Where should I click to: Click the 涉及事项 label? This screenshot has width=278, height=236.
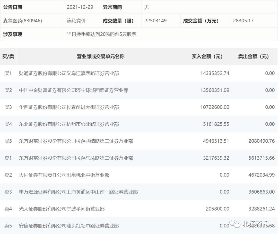click(13, 34)
